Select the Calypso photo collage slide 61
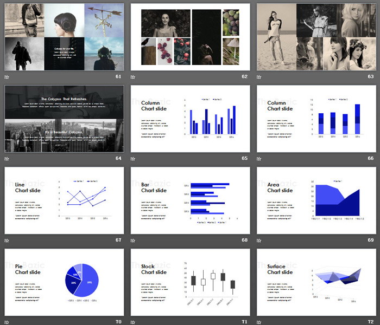Viewport: 380px width, 325px height. pos(64,37)
